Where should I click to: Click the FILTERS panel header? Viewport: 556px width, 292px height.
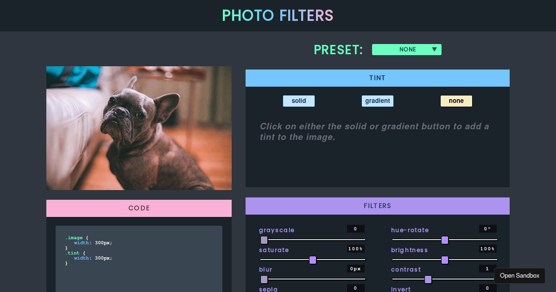pyautogui.click(x=378, y=206)
